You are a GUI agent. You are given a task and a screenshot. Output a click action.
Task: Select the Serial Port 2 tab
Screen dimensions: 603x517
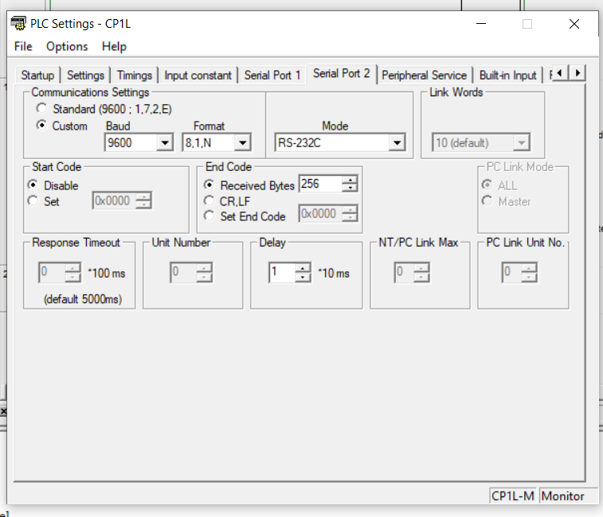(342, 73)
